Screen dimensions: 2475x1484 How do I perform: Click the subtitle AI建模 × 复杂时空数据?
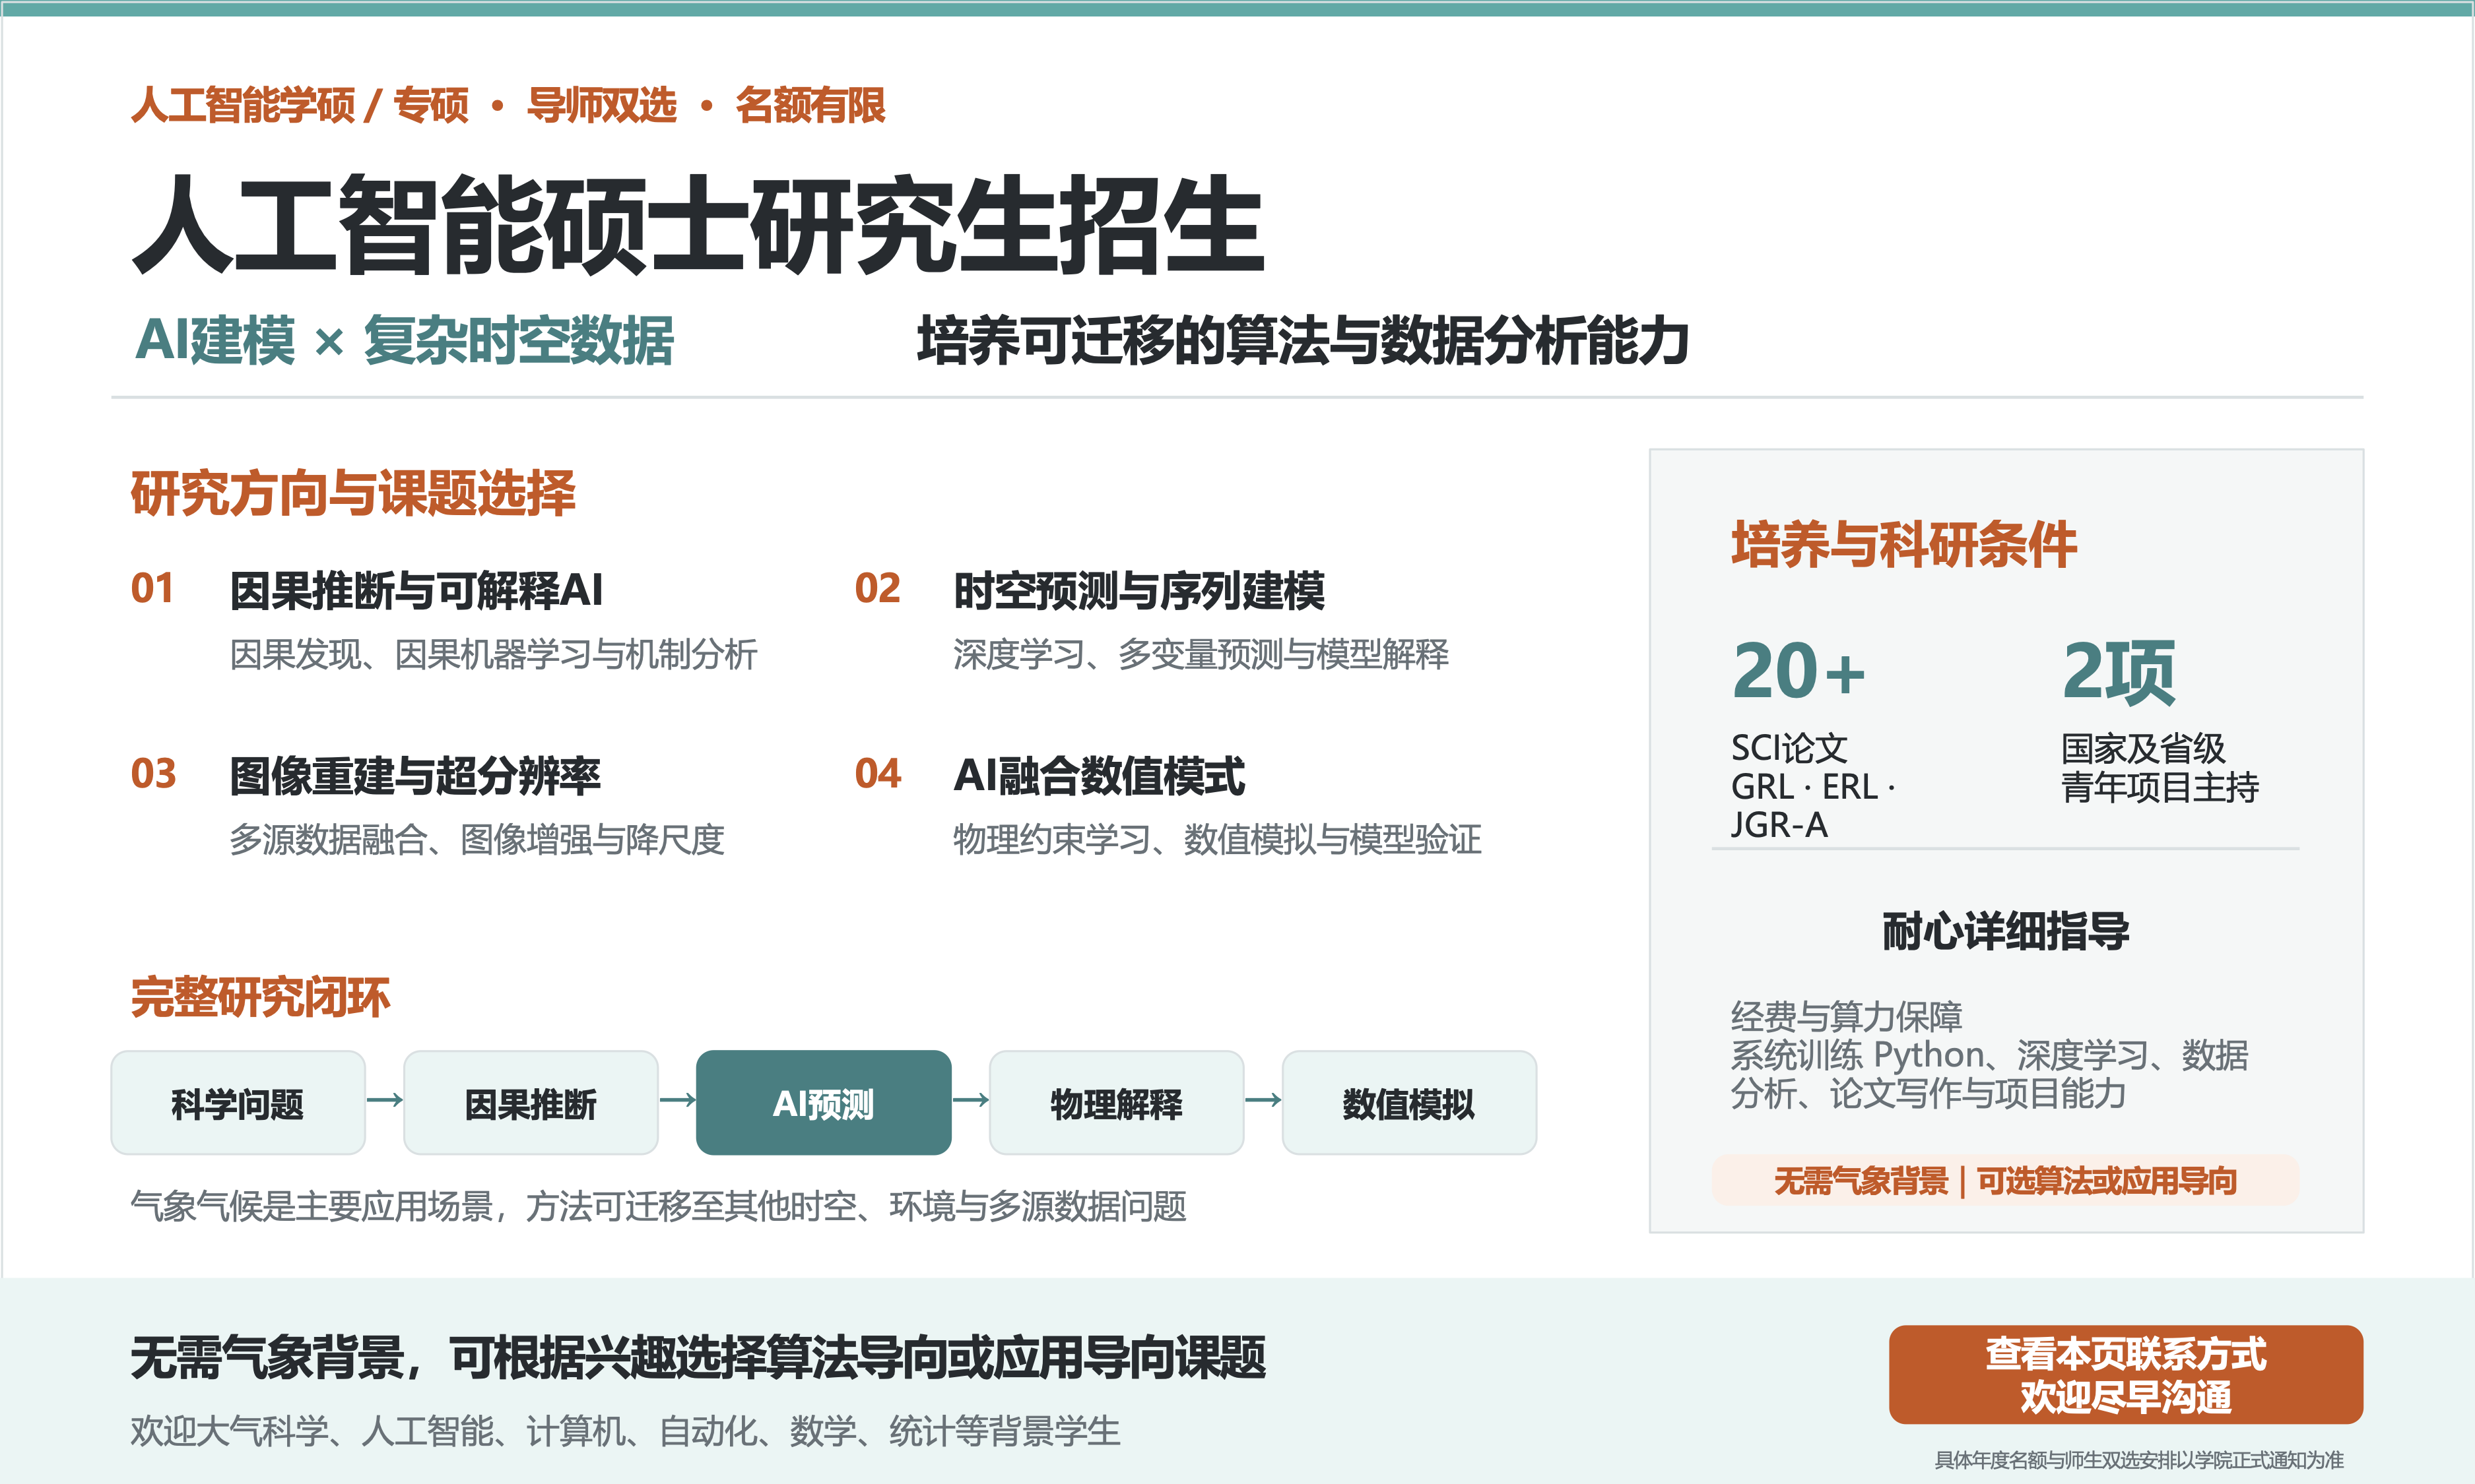pyautogui.click(x=404, y=340)
